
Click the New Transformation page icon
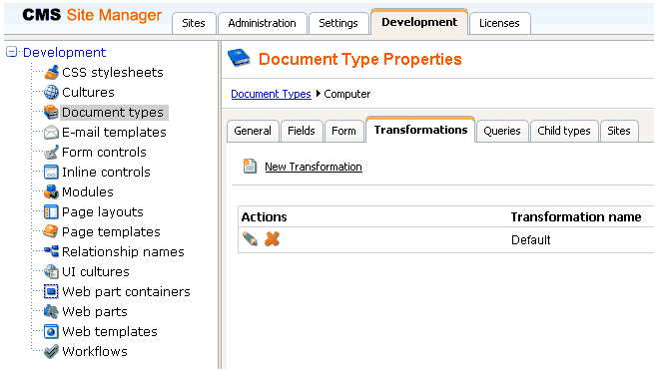(x=250, y=167)
